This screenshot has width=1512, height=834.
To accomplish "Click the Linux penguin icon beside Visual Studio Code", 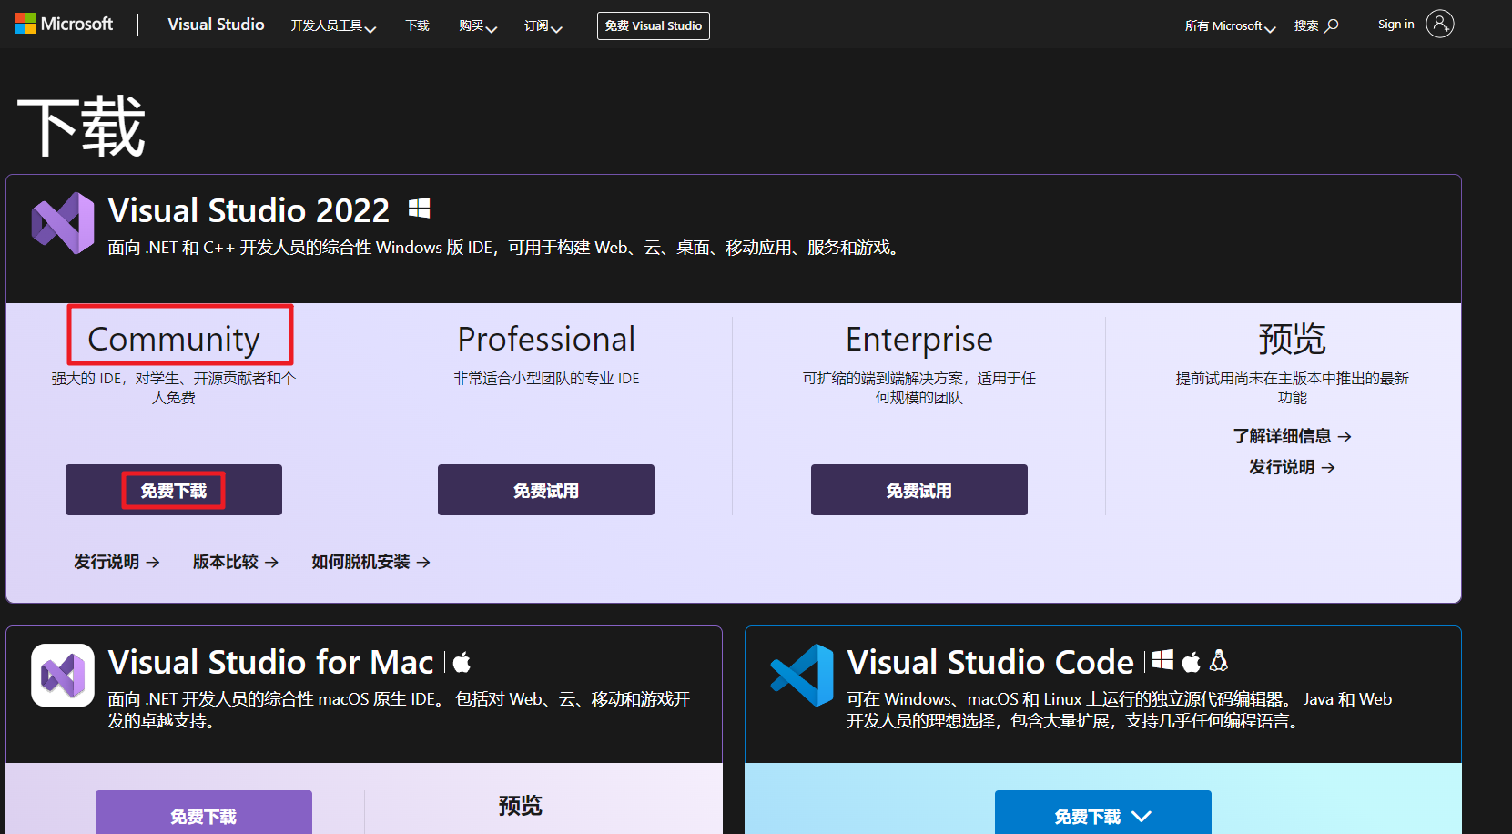I will [x=1219, y=660].
